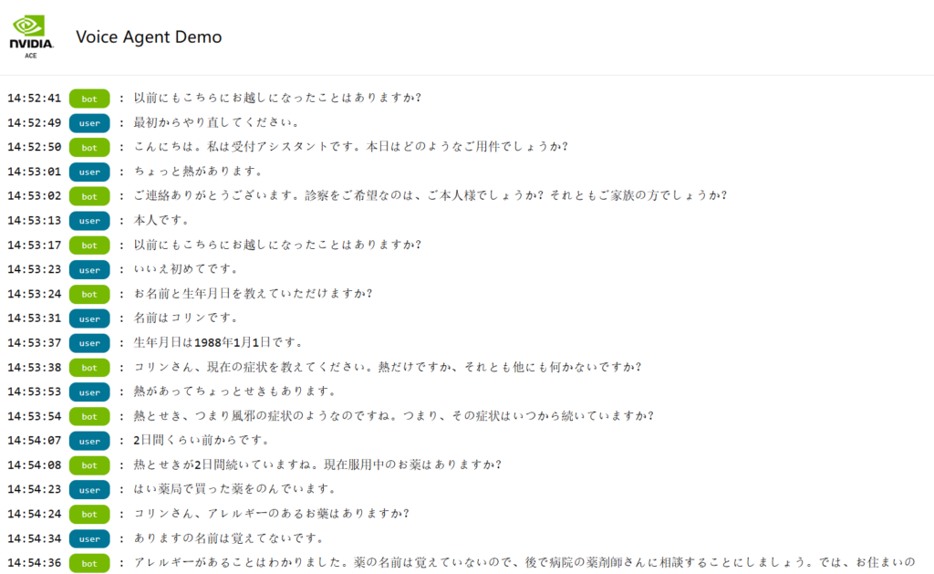Screen dimensions: 934x574
Task: Click the user message 最初からやり直してください
Action: click(x=217, y=122)
